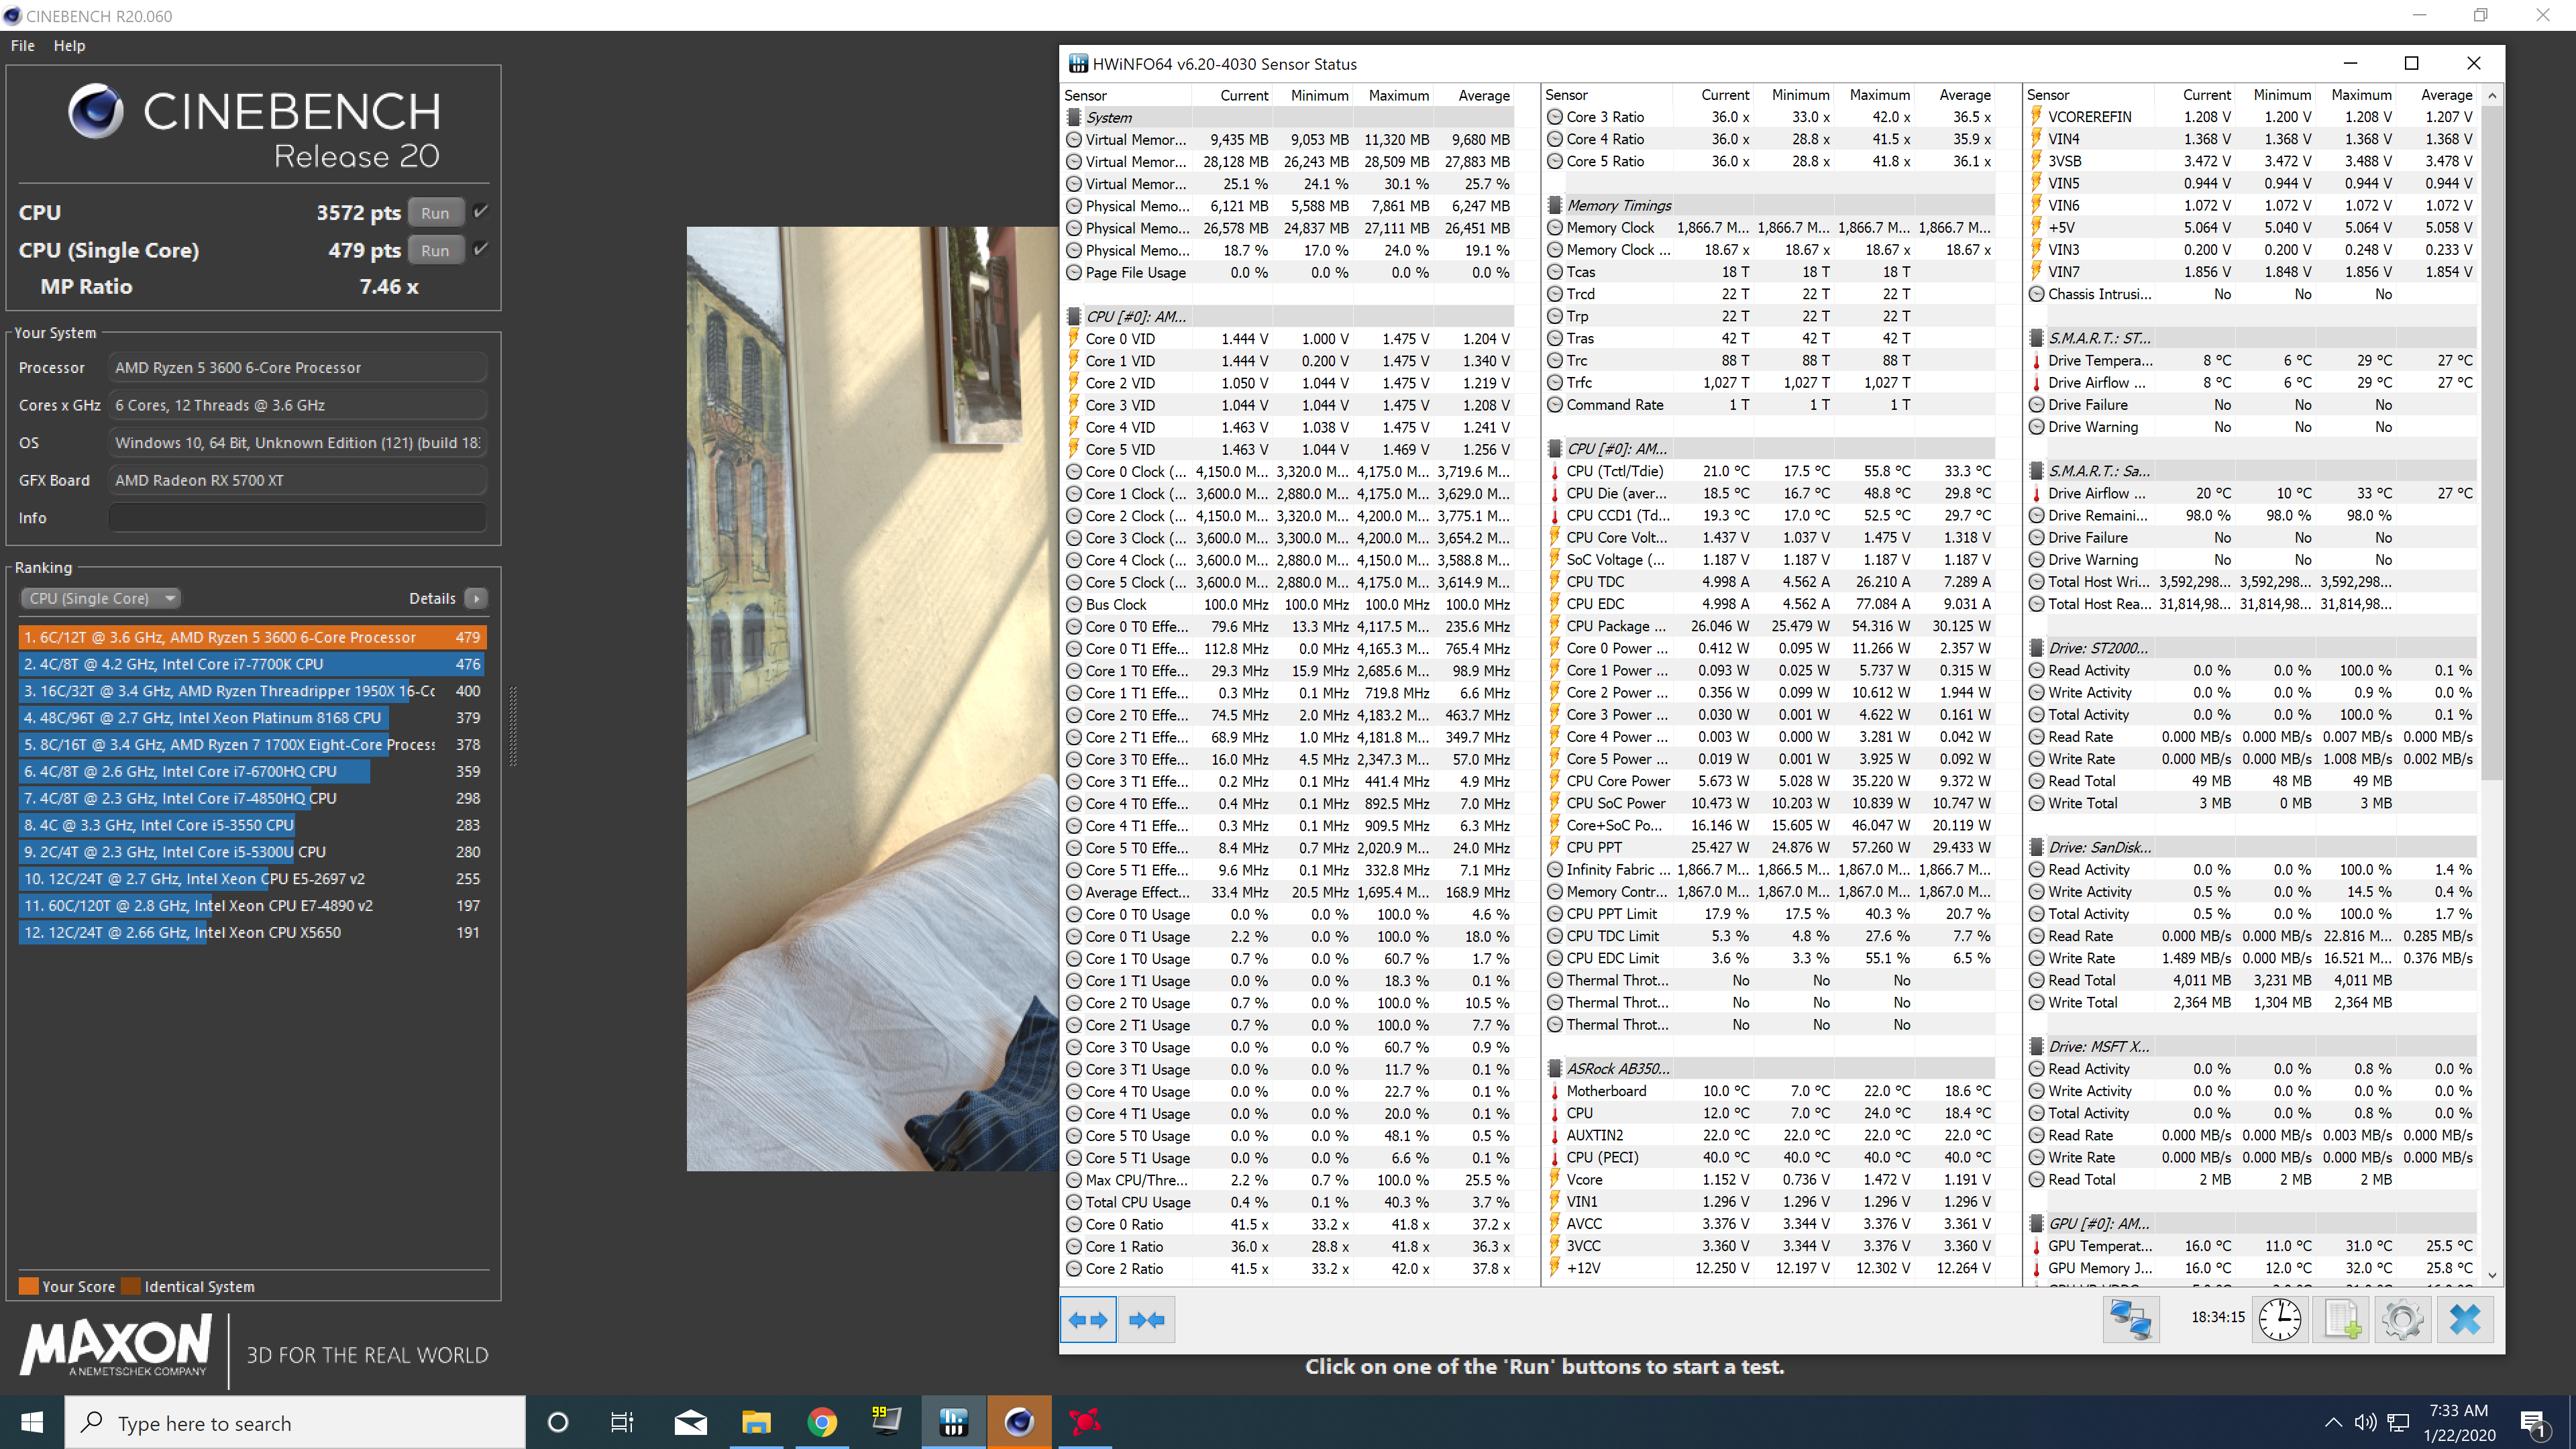Viewport: 2576px width, 1449px height.
Task: Run the CPU (Single Core) test
Action: pyautogui.click(x=435, y=250)
